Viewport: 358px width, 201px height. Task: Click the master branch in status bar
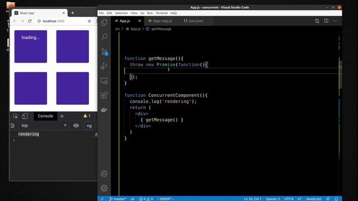(118, 199)
